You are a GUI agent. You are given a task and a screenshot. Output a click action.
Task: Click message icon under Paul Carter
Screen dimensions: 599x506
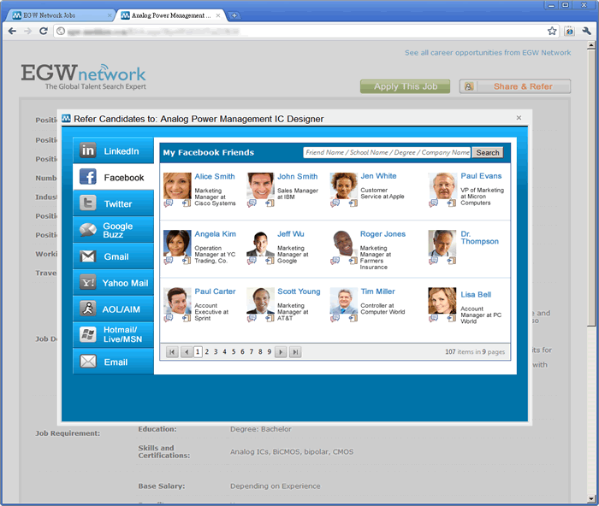coord(168,318)
